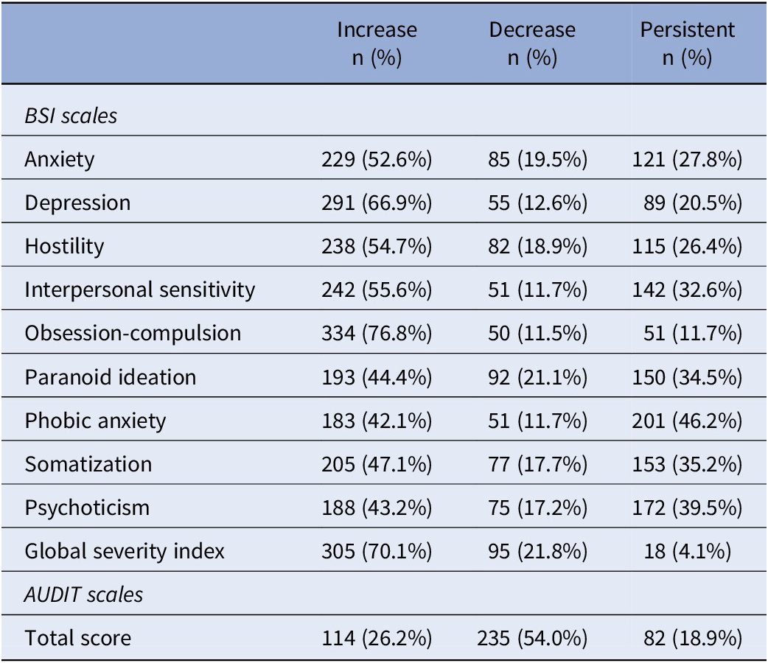Select the BSI scales section heading

click(x=71, y=116)
